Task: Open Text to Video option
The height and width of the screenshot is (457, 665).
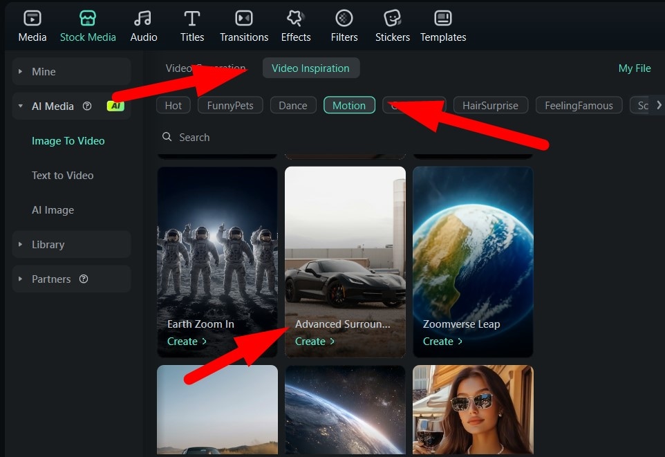Action: pos(62,175)
